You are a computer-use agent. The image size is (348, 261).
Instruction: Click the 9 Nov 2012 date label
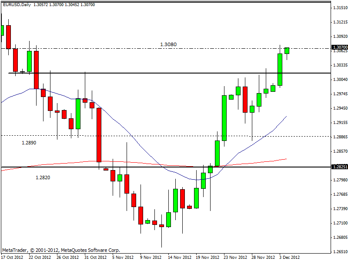pyautogui.click(x=151, y=257)
